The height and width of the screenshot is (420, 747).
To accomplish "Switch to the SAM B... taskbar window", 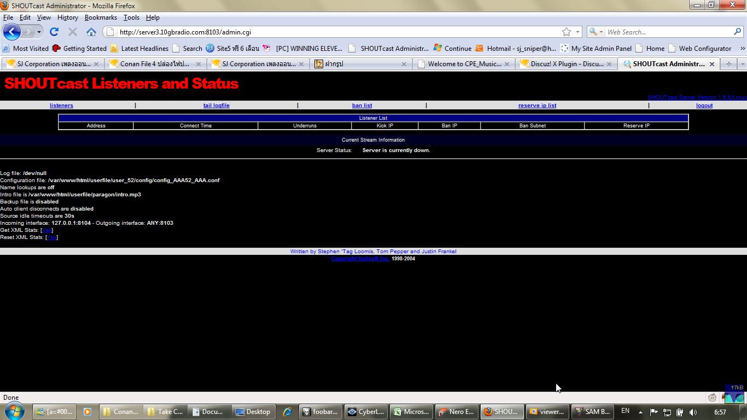I will [593, 412].
